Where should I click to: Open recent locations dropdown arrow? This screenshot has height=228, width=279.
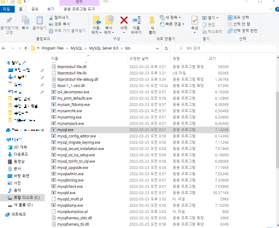20,48
